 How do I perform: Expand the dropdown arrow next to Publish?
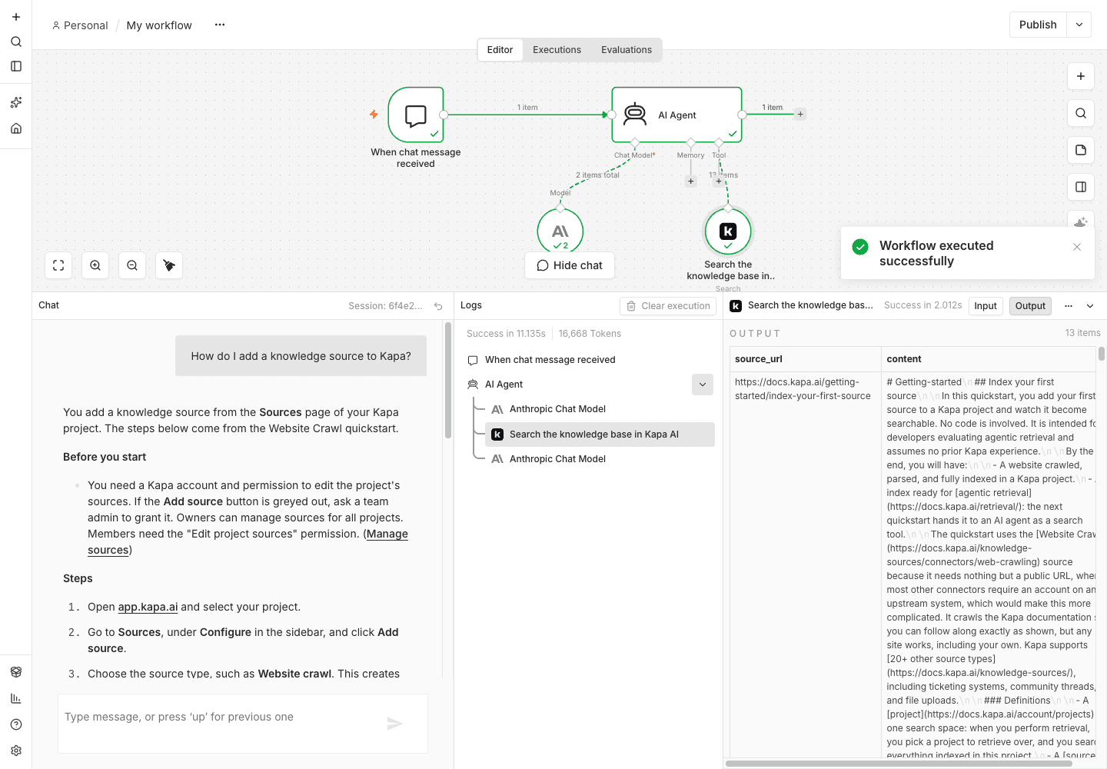1079,25
